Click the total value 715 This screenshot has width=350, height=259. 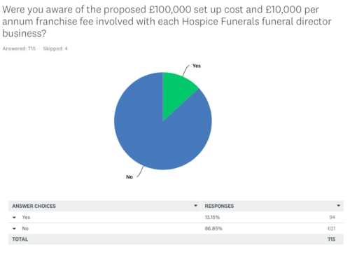coord(331,239)
